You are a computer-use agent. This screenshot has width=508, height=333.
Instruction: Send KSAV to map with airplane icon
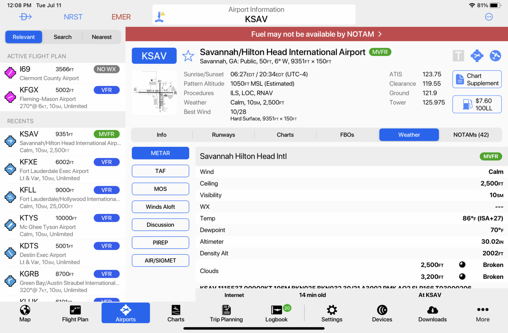pos(477,56)
